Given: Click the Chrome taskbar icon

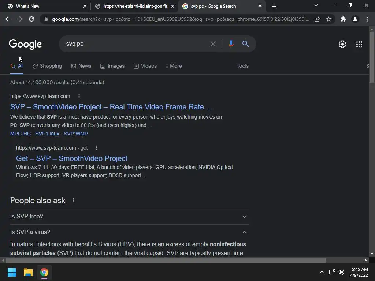Looking at the screenshot, I should (x=44, y=272).
